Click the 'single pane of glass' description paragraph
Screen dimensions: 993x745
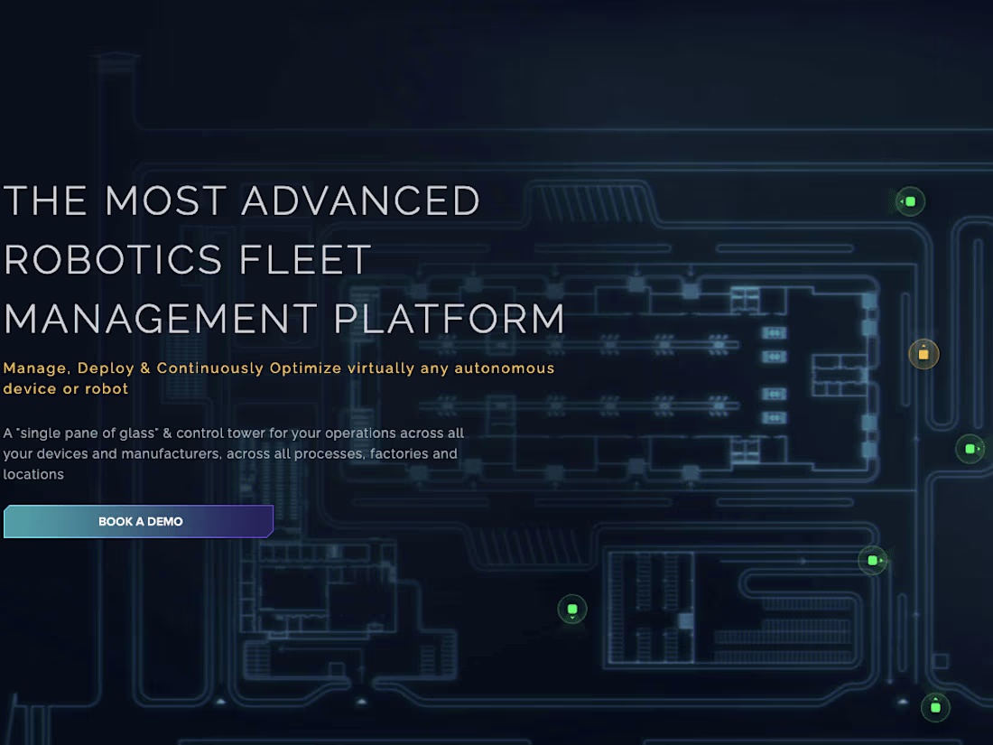click(x=232, y=453)
